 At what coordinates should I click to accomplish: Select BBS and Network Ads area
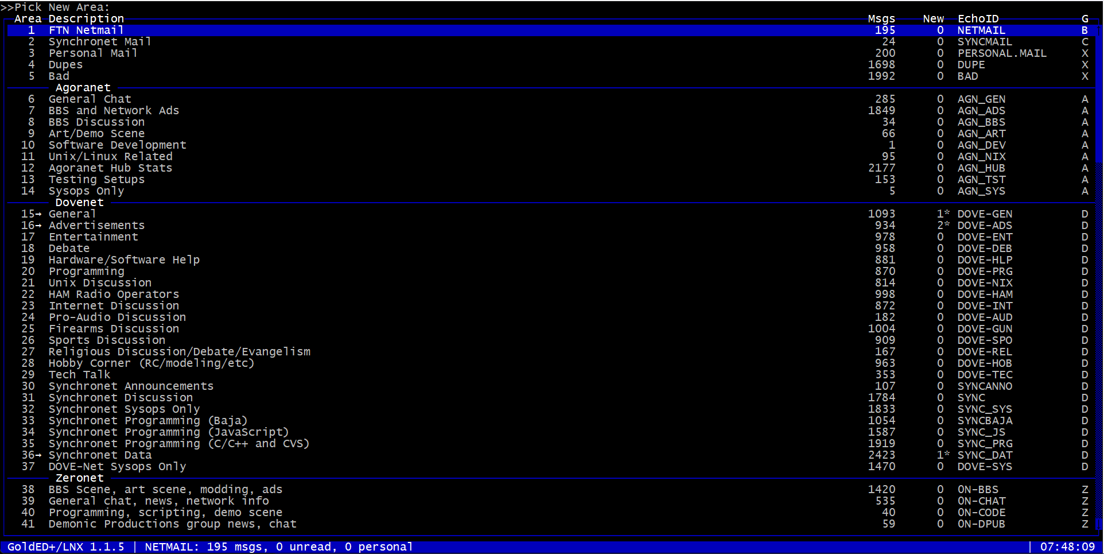click(x=551, y=111)
